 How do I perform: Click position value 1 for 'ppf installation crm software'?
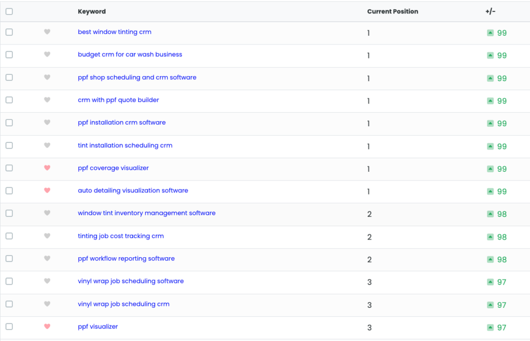tap(369, 123)
